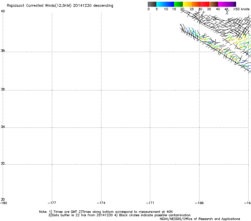Image resolution: width=251 pixels, height=221 pixels.
Task: Click the longitude label '-168' on the bottom axis
Action: (199, 203)
